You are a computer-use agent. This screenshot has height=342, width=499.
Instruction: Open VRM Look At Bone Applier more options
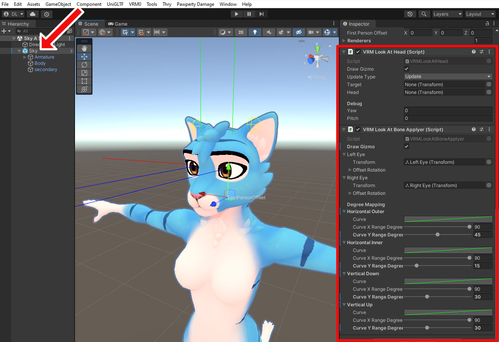489,129
